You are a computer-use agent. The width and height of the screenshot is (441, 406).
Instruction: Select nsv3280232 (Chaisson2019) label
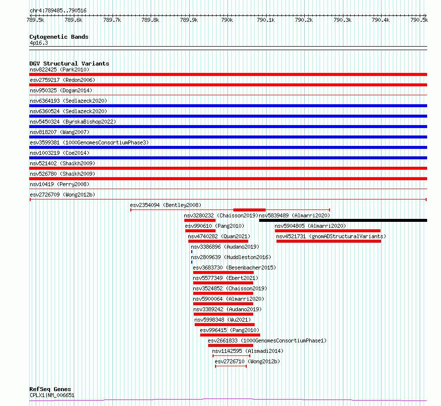click(221, 215)
